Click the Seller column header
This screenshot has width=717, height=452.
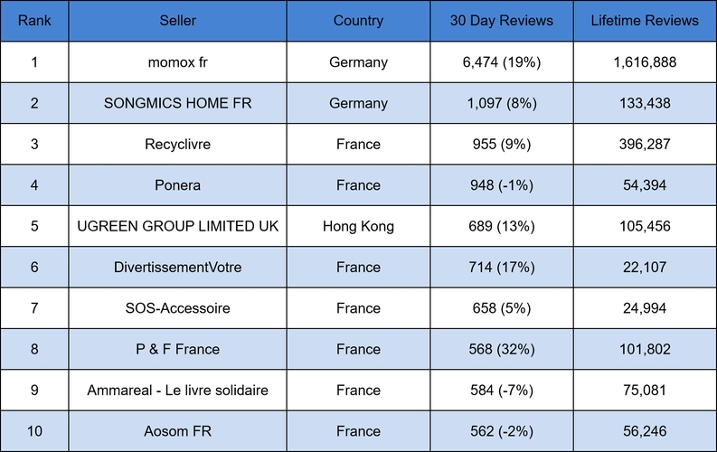(177, 21)
